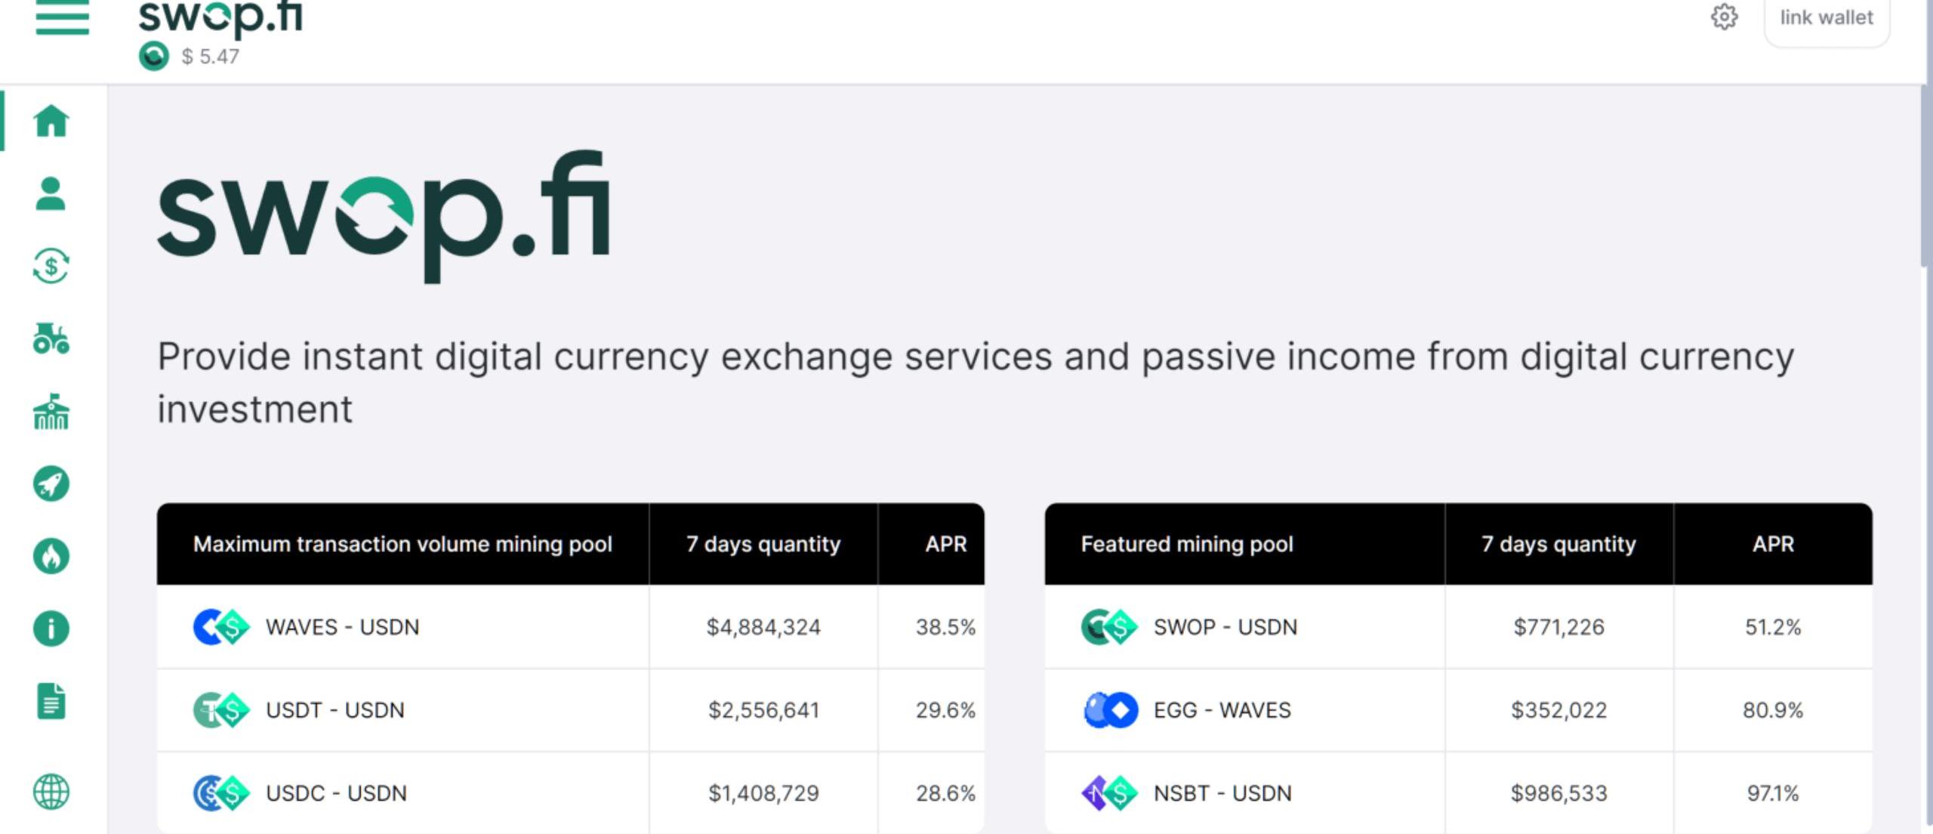Open the account profile icon

(x=51, y=193)
